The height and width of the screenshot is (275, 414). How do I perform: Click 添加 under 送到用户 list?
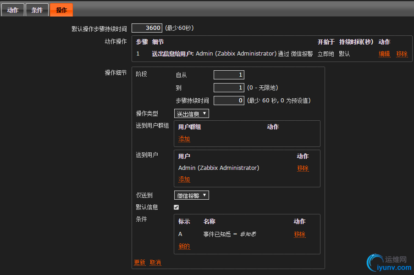(184, 180)
